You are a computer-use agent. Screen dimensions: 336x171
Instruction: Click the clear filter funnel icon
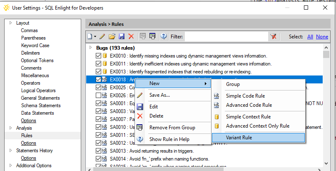coord(273,36)
